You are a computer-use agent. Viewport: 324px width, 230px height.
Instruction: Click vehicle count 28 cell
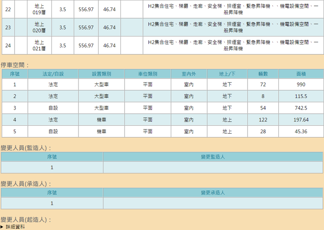tap(263, 132)
